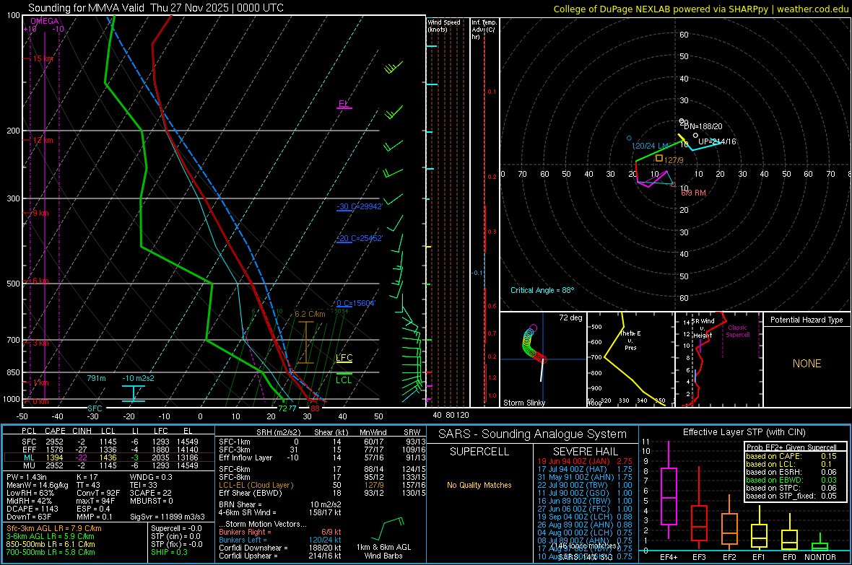The image size is (852, 565).
Task: Click the orange '127/9' hodograph label
Action: (x=673, y=159)
